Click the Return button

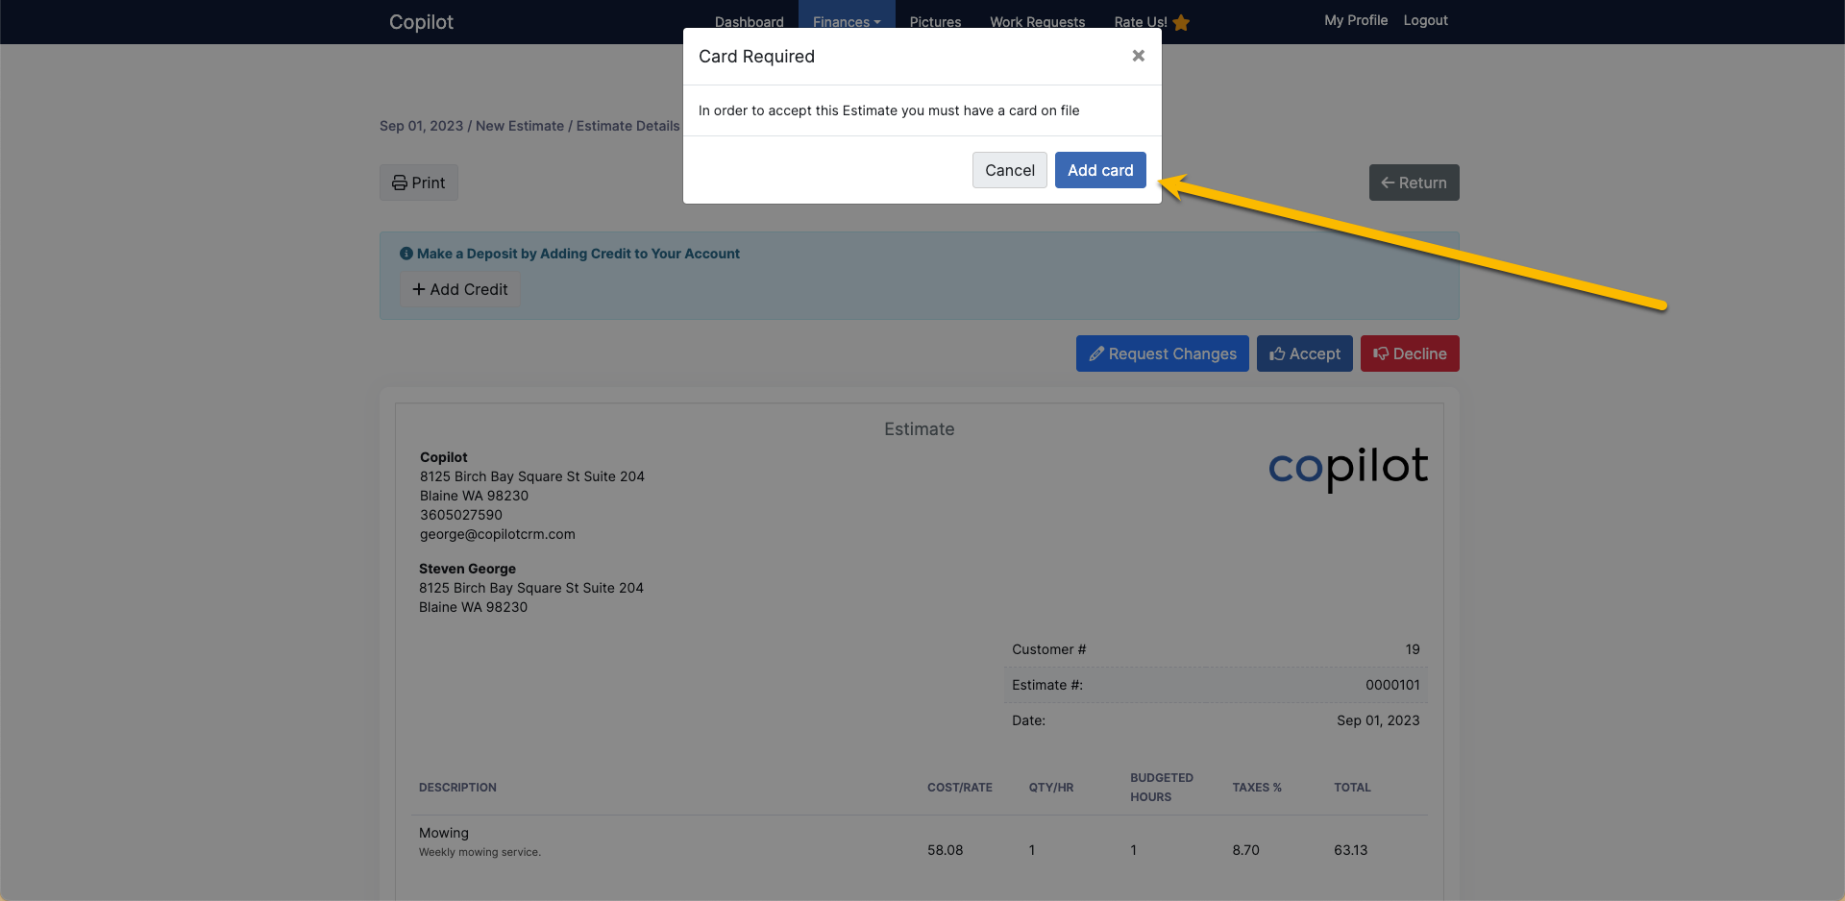pyautogui.click(x=1414, y=183)
